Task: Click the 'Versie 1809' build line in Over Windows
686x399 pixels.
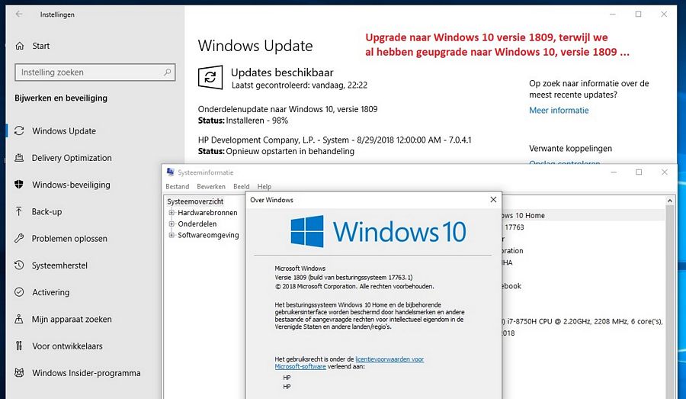Action: (x=344, y=277)
